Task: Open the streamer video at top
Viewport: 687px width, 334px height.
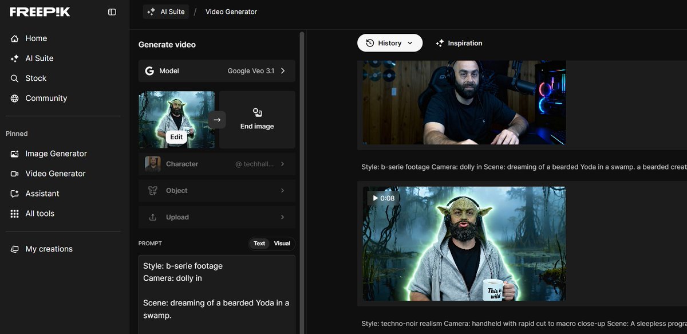Action: click(464, 103)
